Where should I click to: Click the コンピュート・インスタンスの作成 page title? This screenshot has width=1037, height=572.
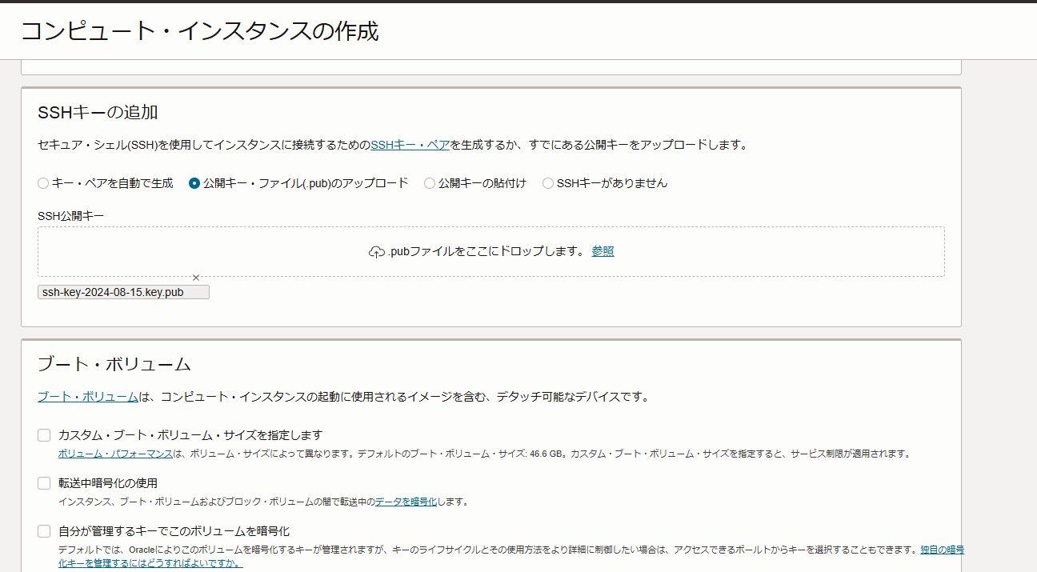[200, 30]
